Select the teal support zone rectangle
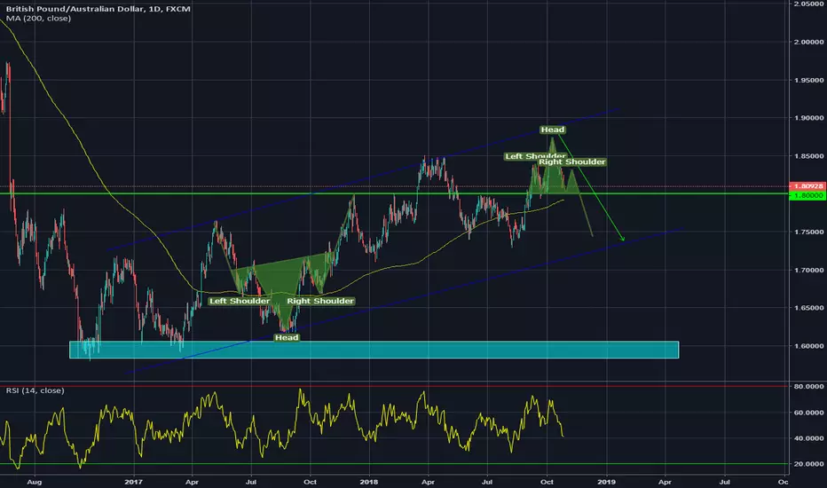 tap(374, 350)
